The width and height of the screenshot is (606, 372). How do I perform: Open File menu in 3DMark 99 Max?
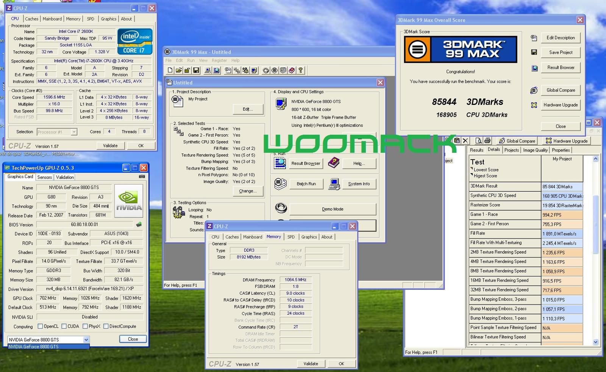pyautogui.click(x=169, y=60)
